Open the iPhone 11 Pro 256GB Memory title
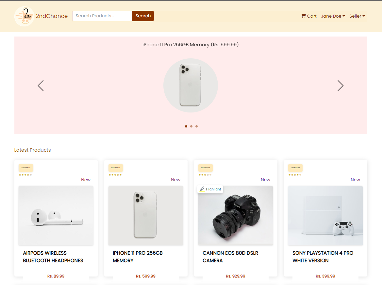Screen dimensions: 382x285 (138, 257)
